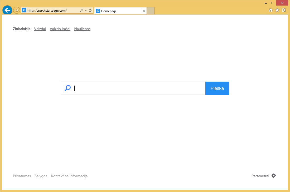Open browser Tools with the gear icon

(283, 10)
